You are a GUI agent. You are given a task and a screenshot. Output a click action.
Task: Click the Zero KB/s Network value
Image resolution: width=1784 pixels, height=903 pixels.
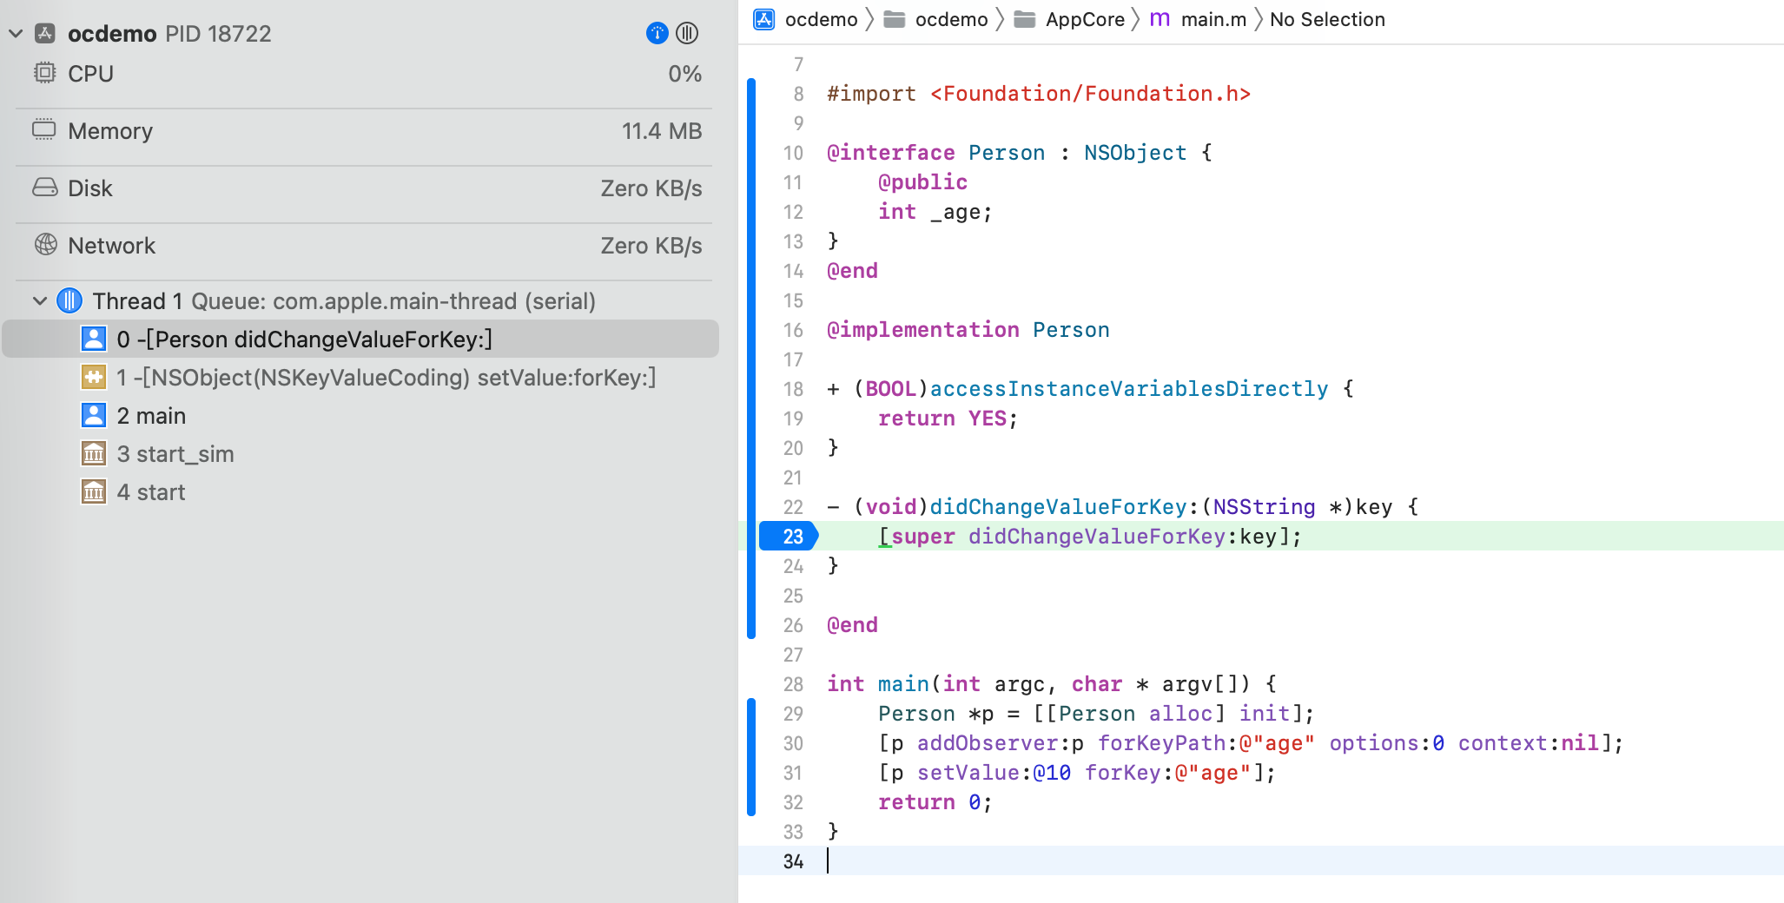[651, 246]
